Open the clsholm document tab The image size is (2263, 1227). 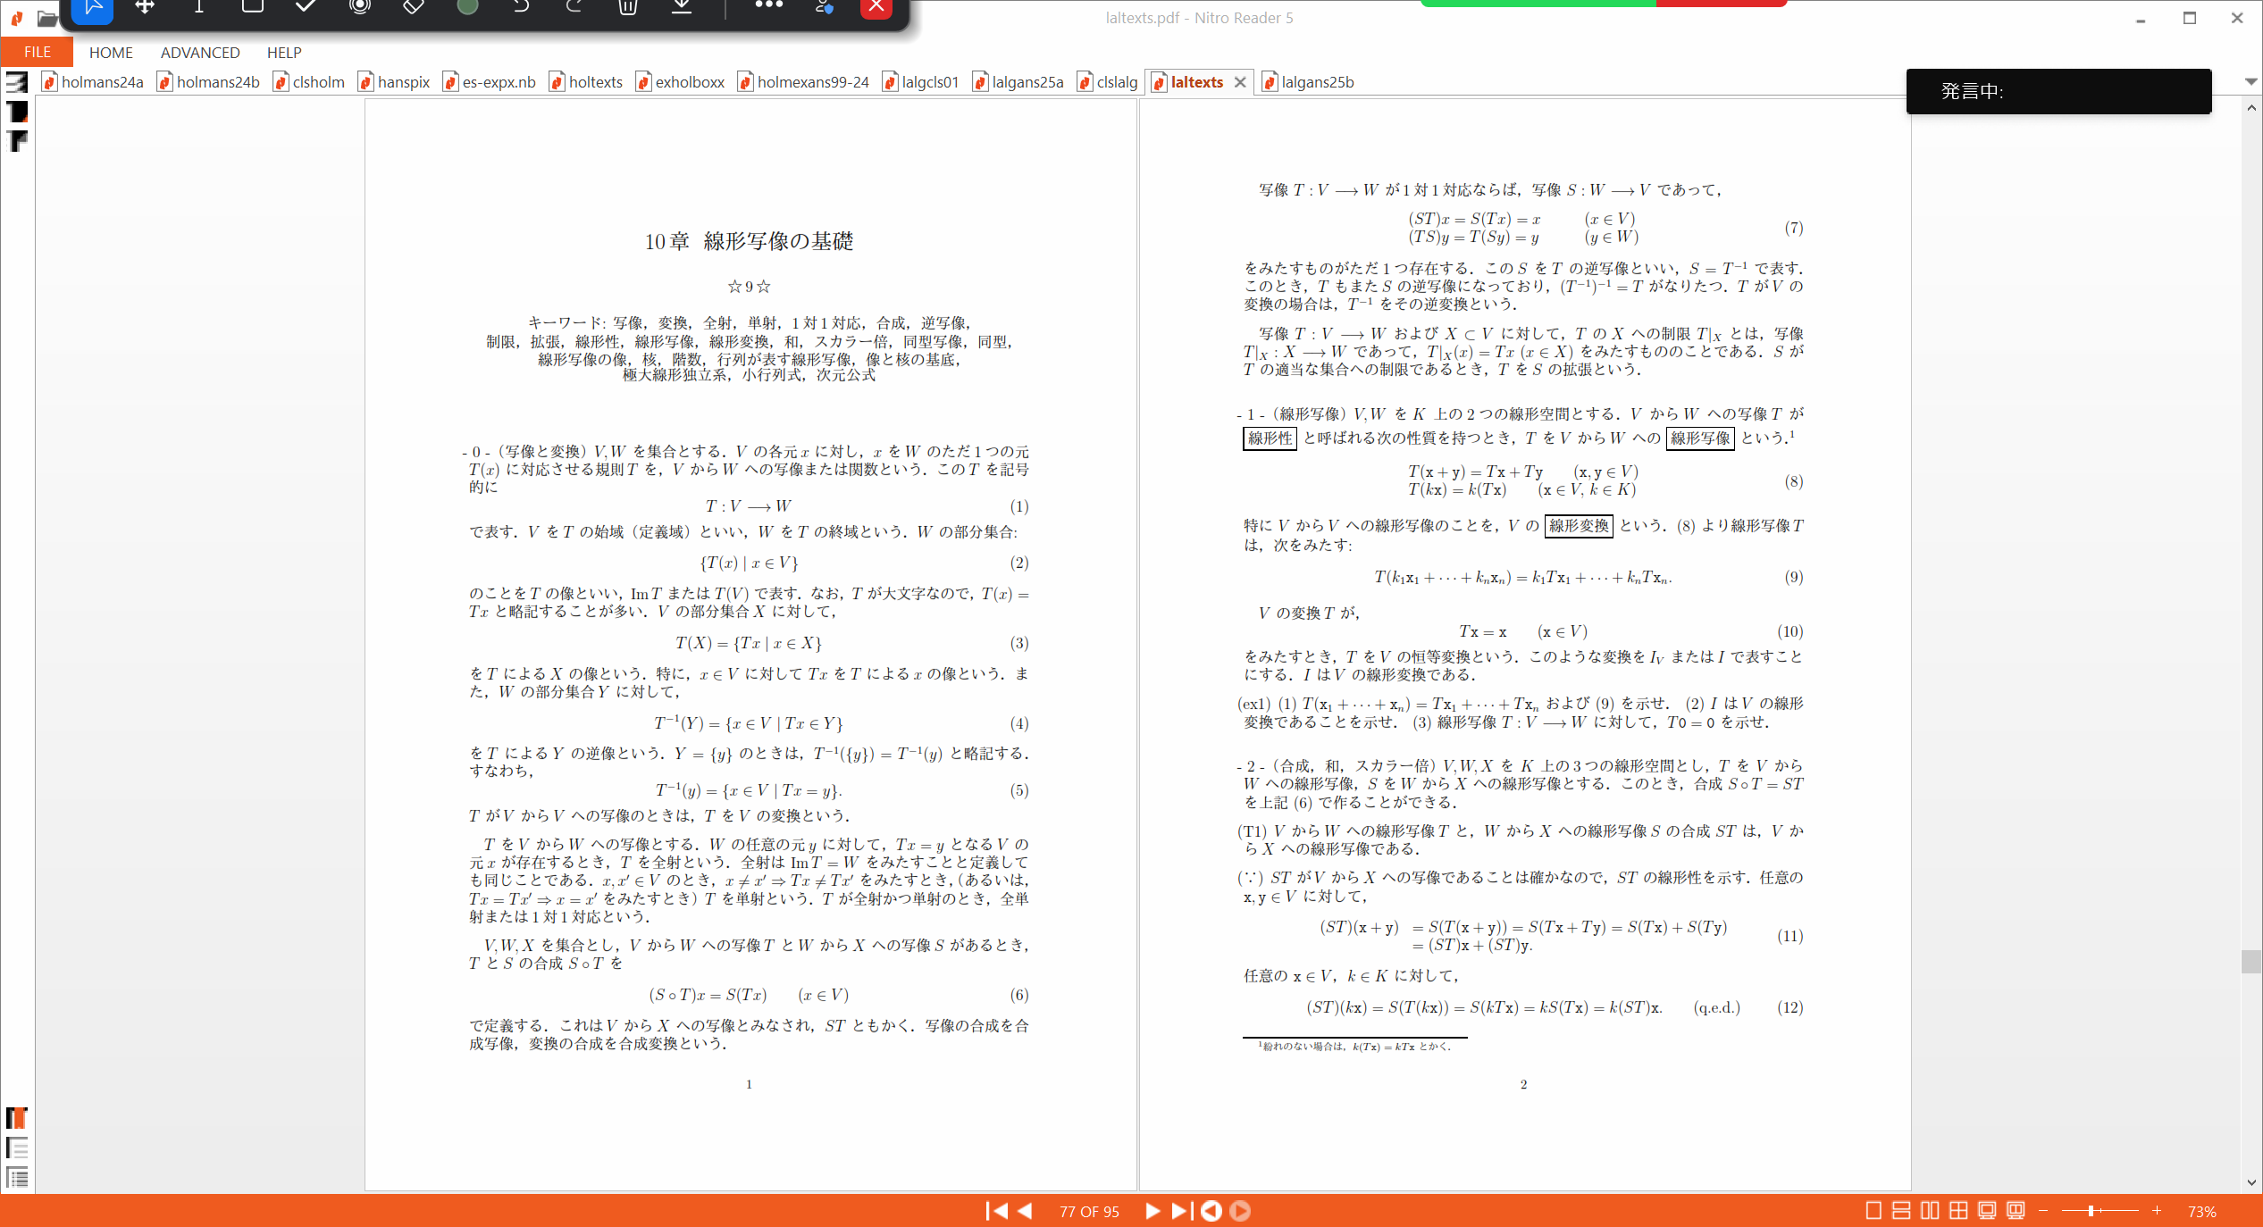pyautogui.click(x=309, y=82)
